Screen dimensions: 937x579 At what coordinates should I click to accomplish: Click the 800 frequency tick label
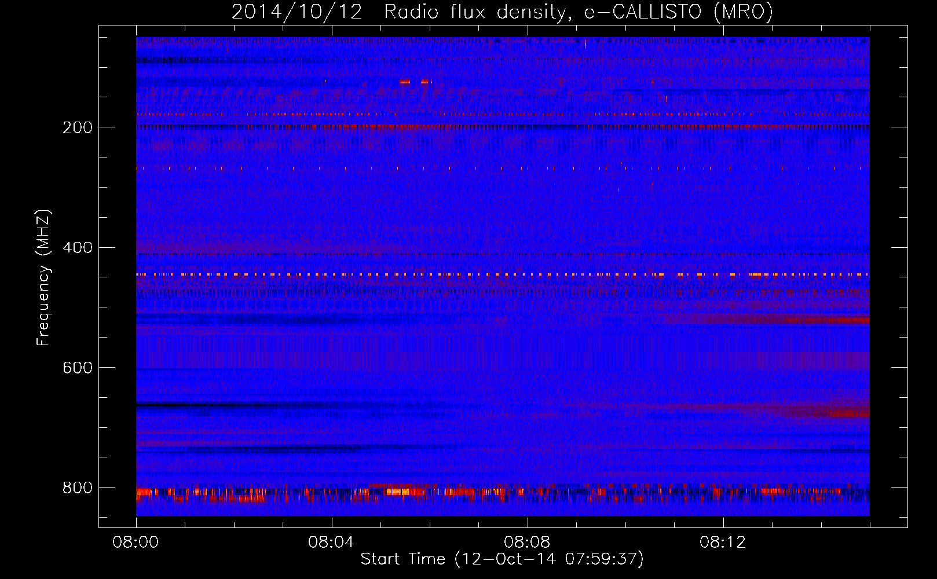click(78, 488)
